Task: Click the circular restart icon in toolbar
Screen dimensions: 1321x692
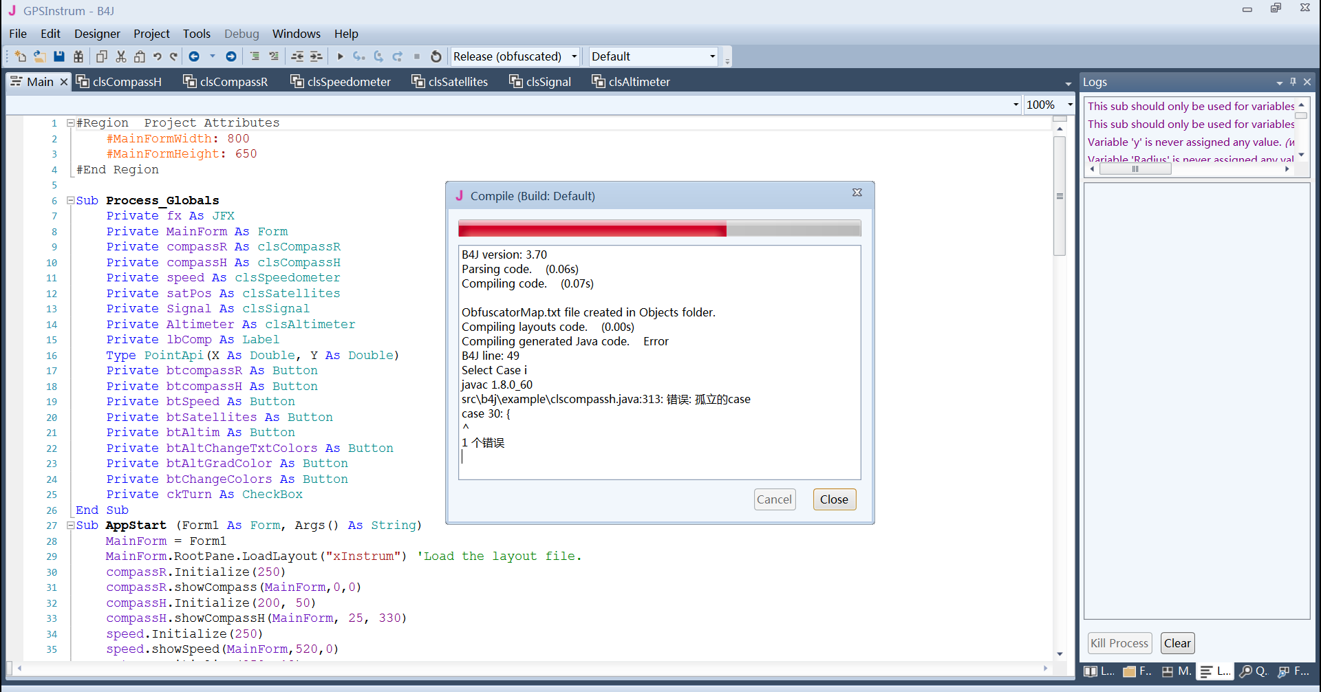Action: click(x=436, y=56)
